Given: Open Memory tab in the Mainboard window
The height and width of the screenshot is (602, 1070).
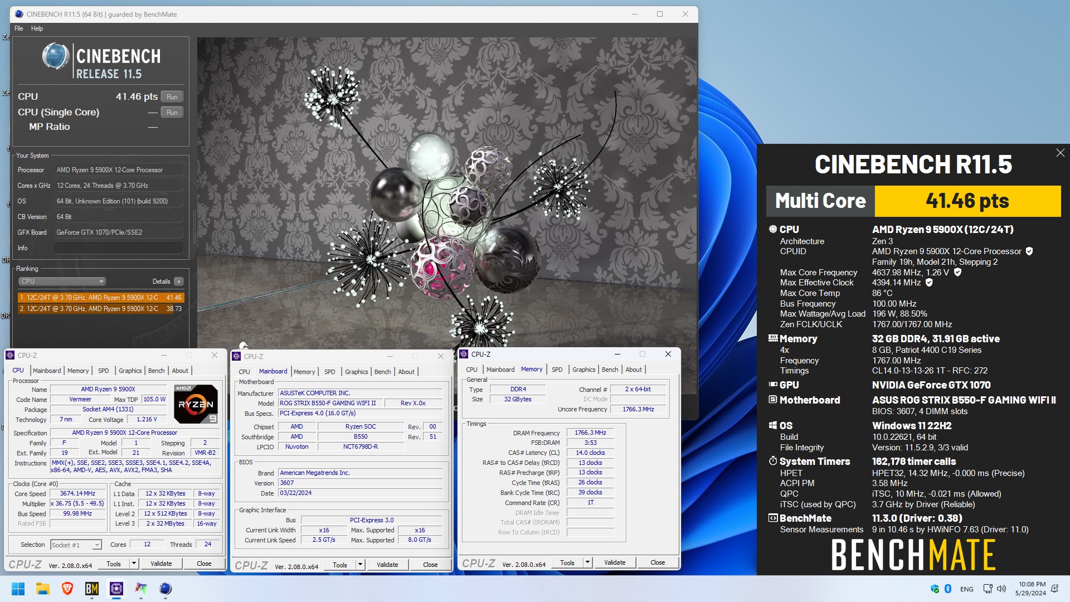Looking at the screenshot, I should click(304, 372).
